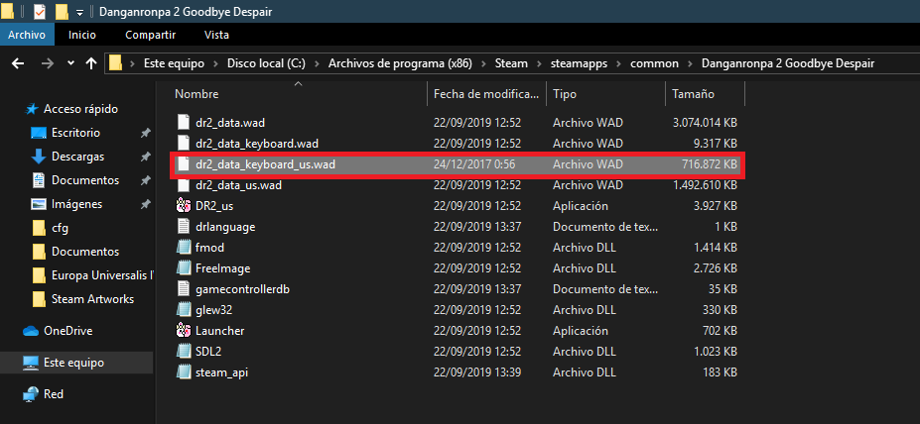Click the steam_api DLL file icon
This screenshot has width=920, height=424.
[183, 371]
